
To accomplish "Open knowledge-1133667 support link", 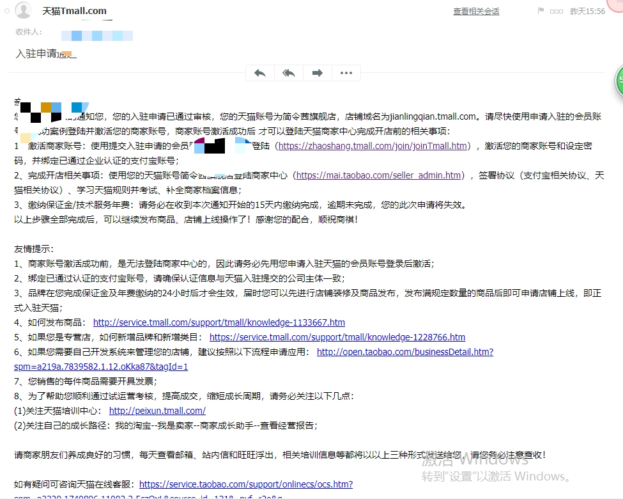I will [219, 322].
